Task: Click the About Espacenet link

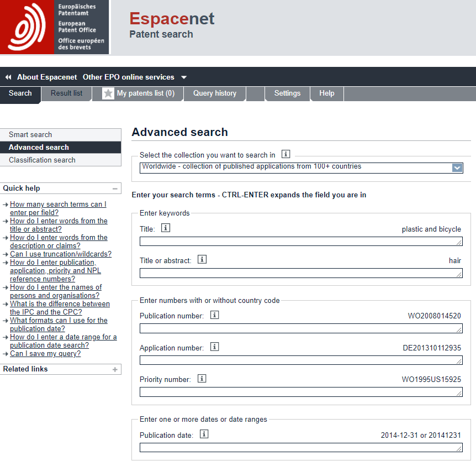Action: point(47,77)
